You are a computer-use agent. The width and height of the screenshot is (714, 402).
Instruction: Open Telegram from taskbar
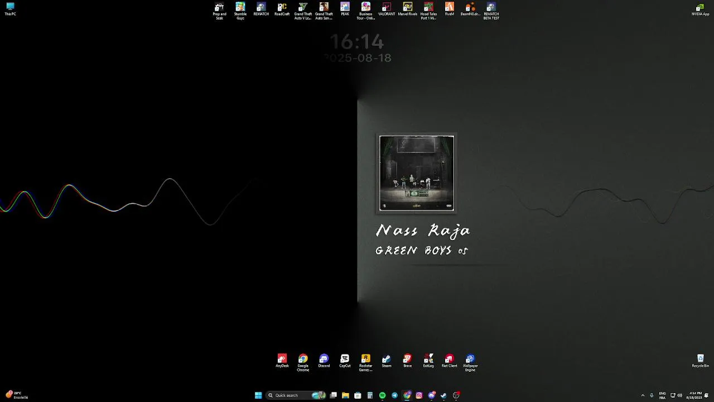point(394,395)
